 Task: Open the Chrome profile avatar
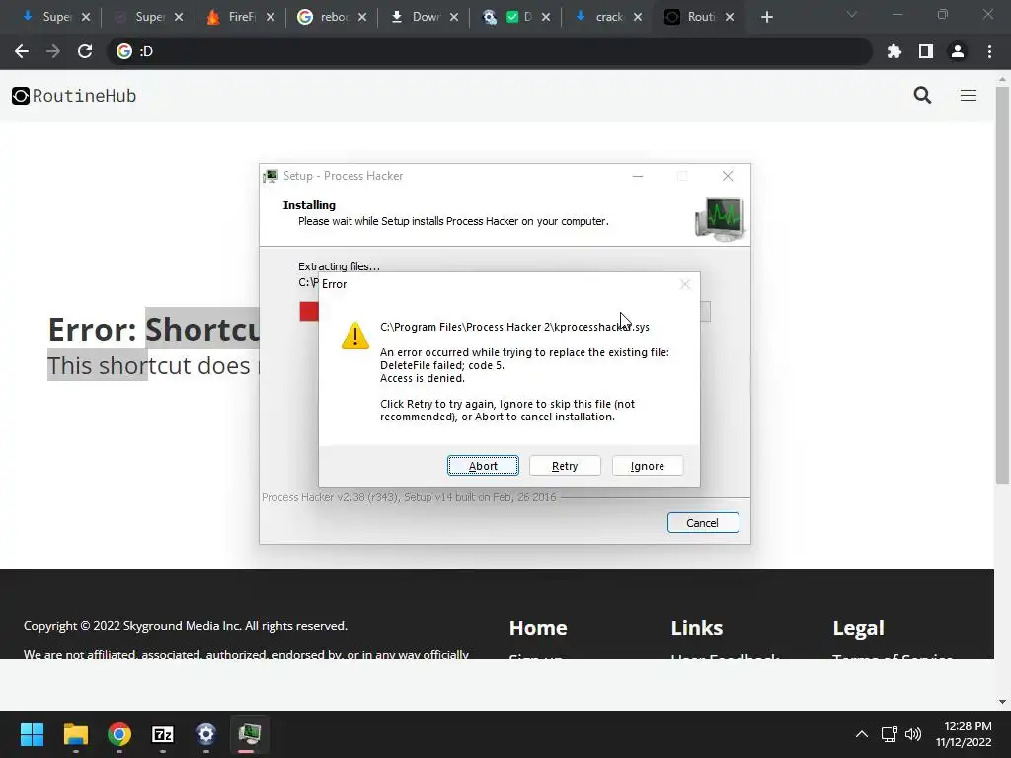pyautogui.click(x=958, y=51)
